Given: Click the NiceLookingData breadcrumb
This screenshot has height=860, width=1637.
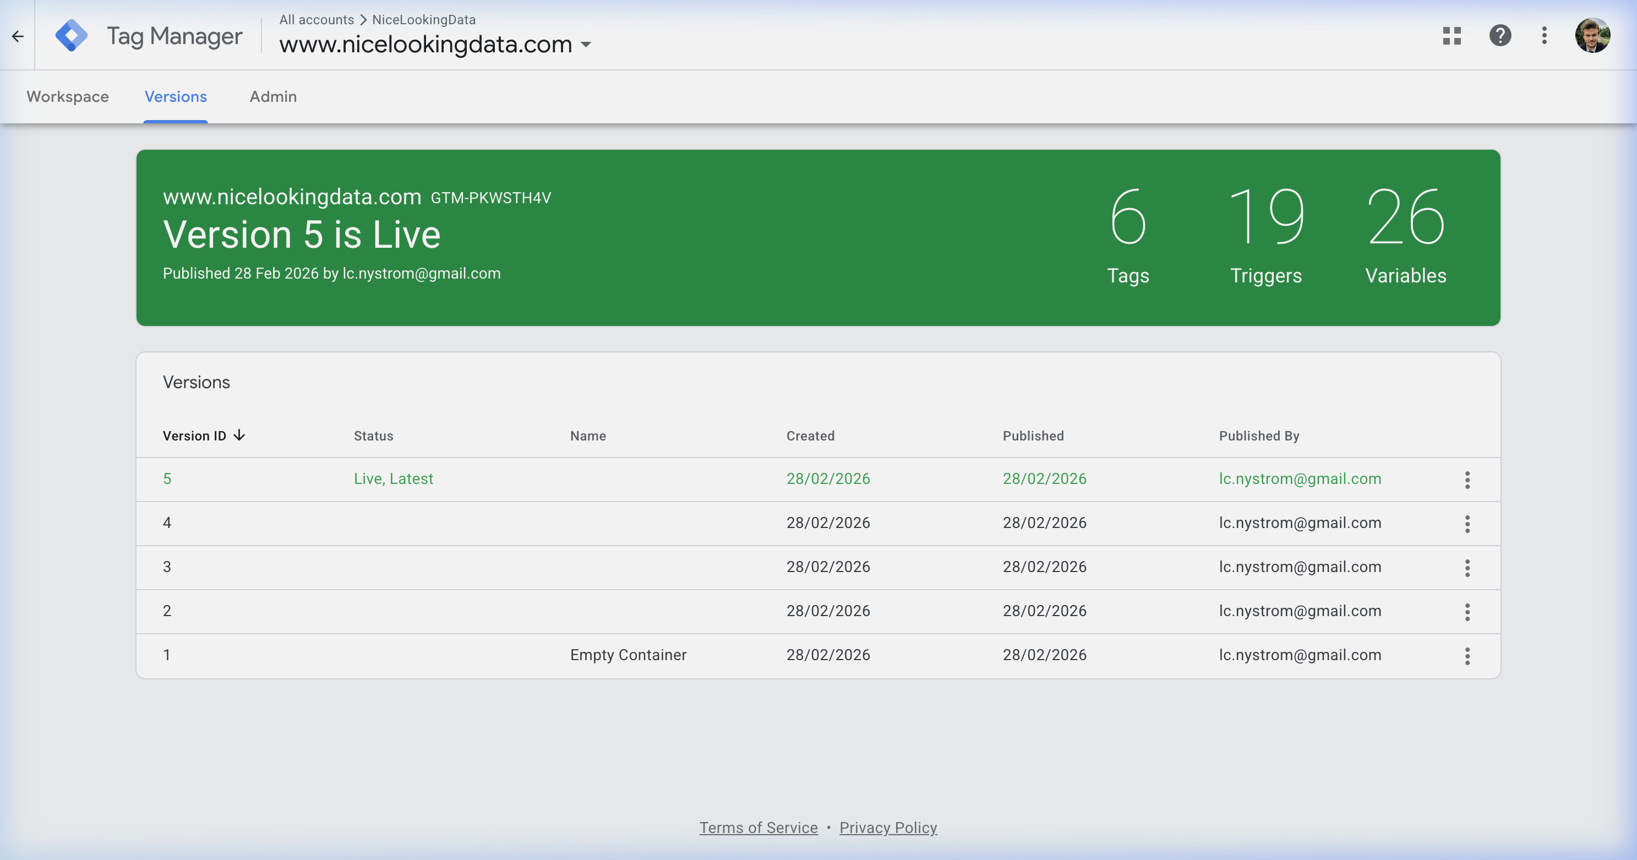Looking at the screenshot, I should tap(424, 20).
